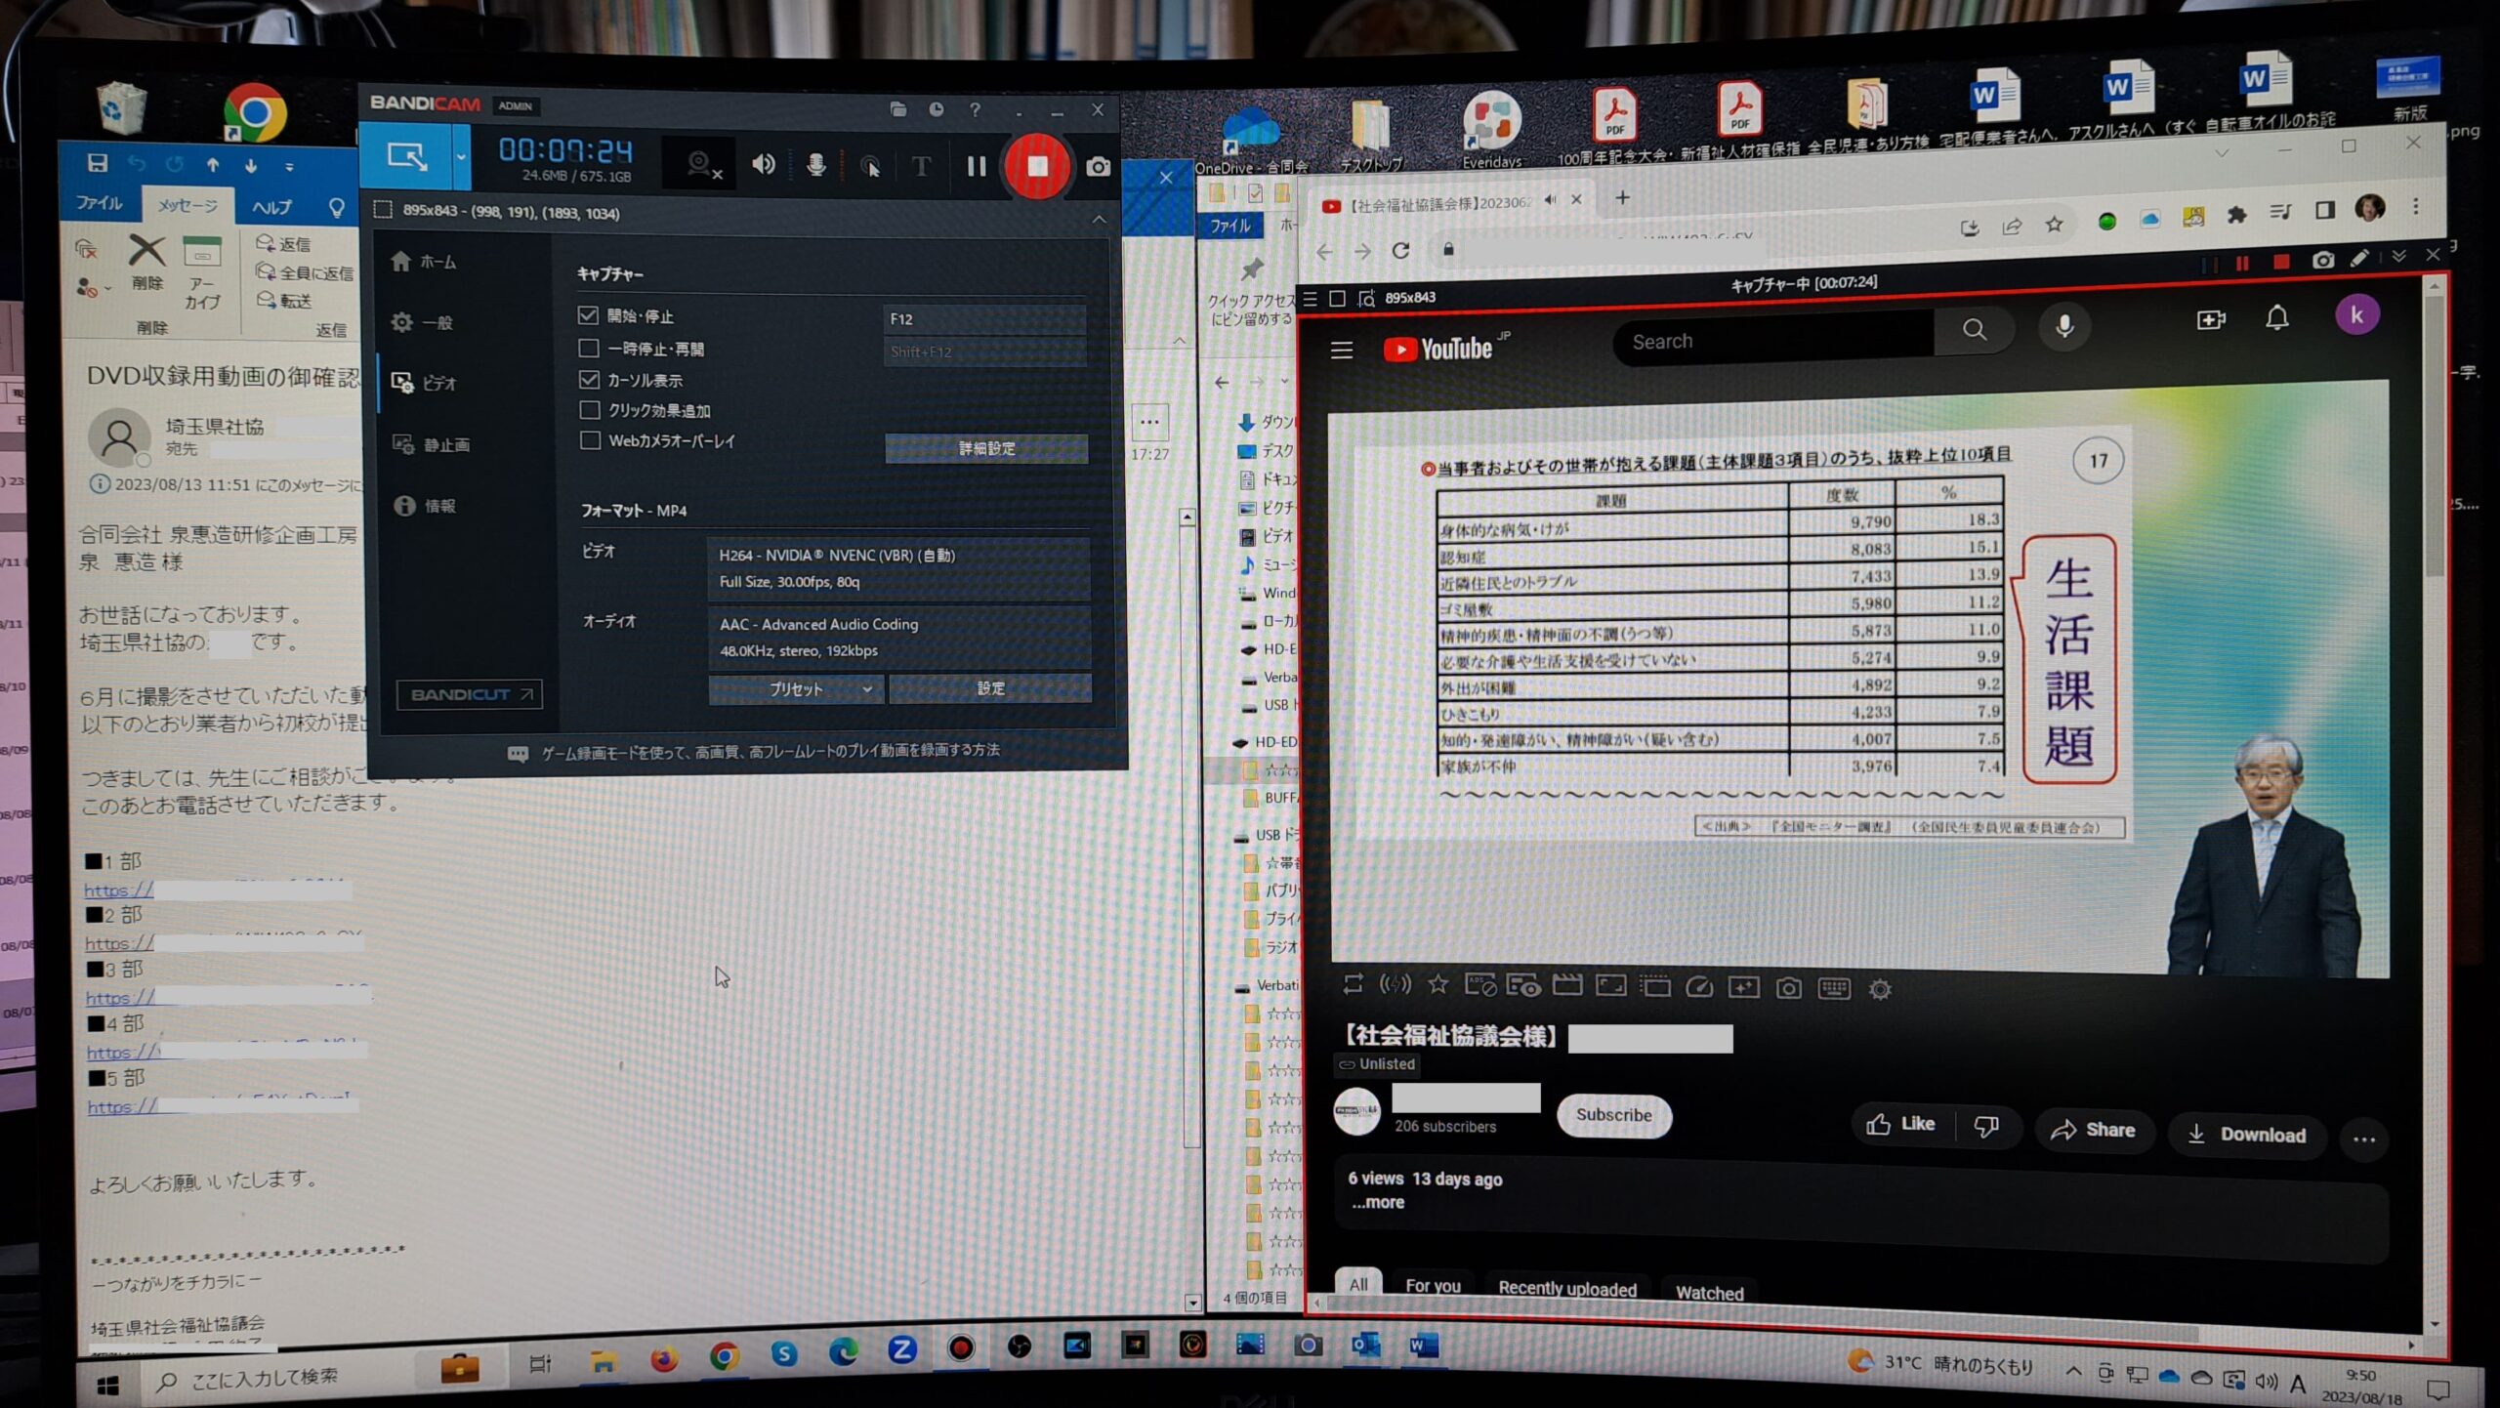The image size is (2500, 1408).
Task: Pause the Bandicam recording
Action: coord(976,166)
